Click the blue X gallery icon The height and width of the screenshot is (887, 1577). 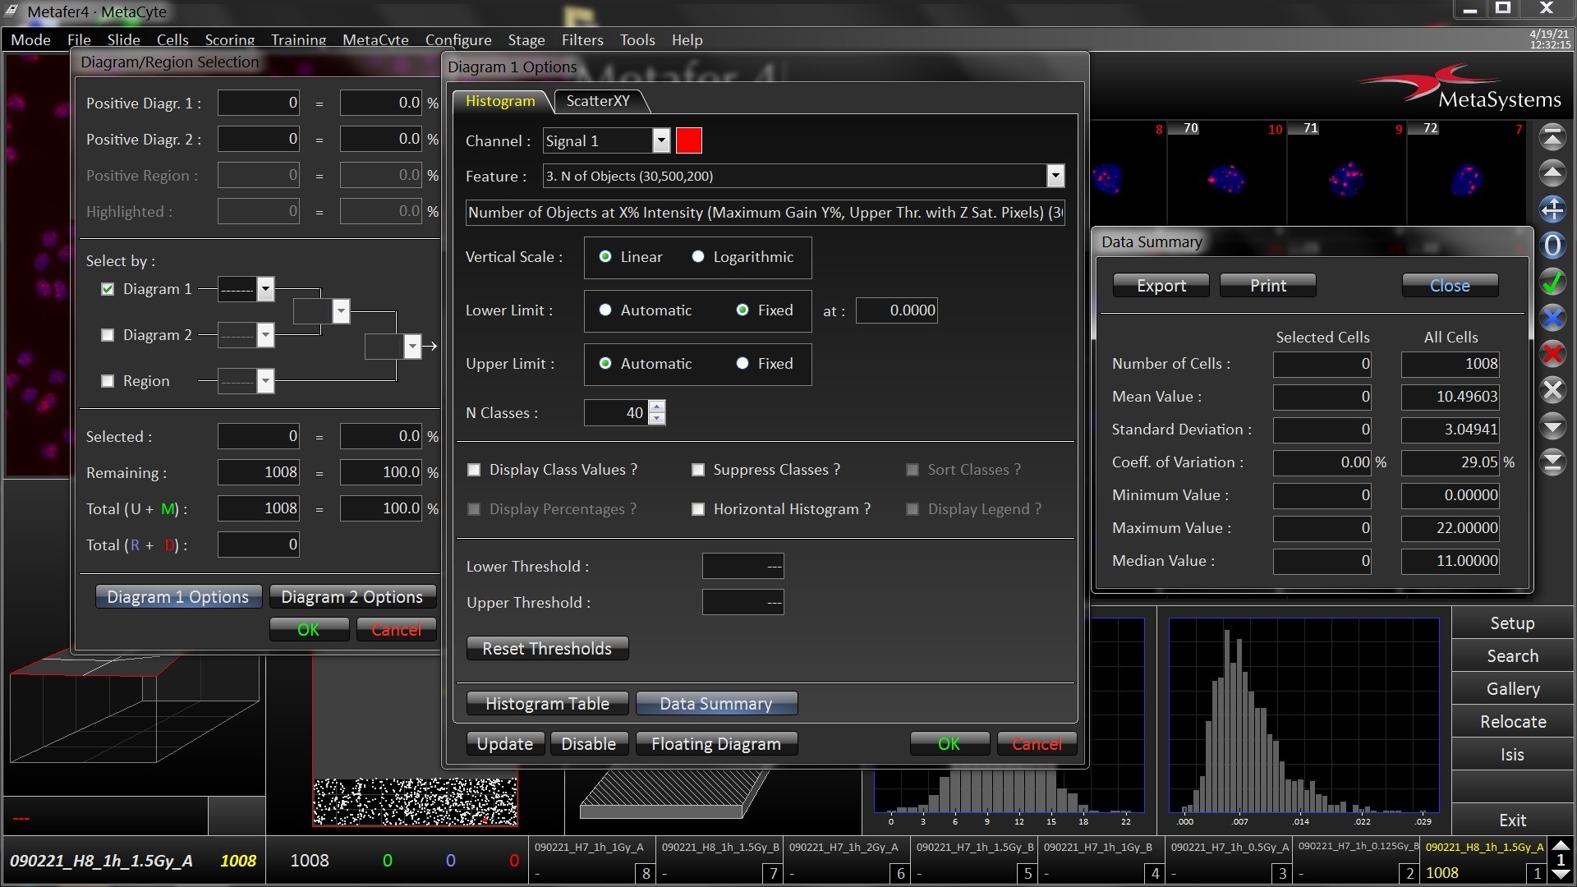[x=1552, y=318]
